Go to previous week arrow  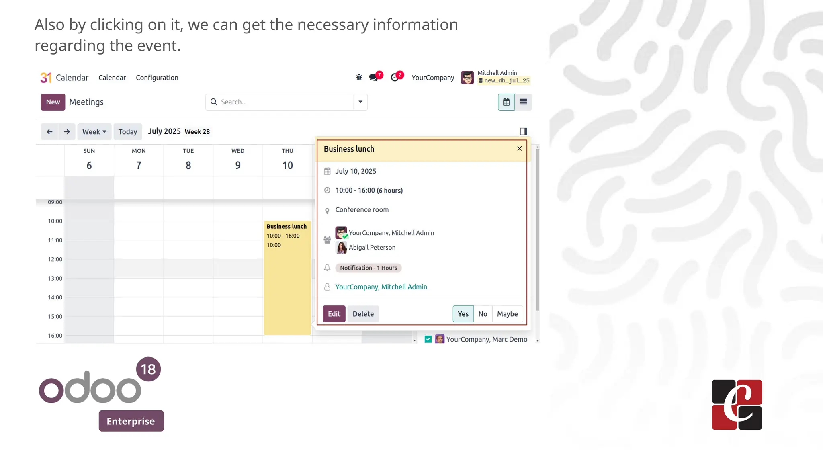click(x=49, y=132)
